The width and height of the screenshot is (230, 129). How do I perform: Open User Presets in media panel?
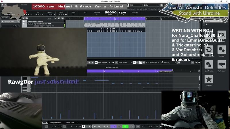(x=209, y=64)
